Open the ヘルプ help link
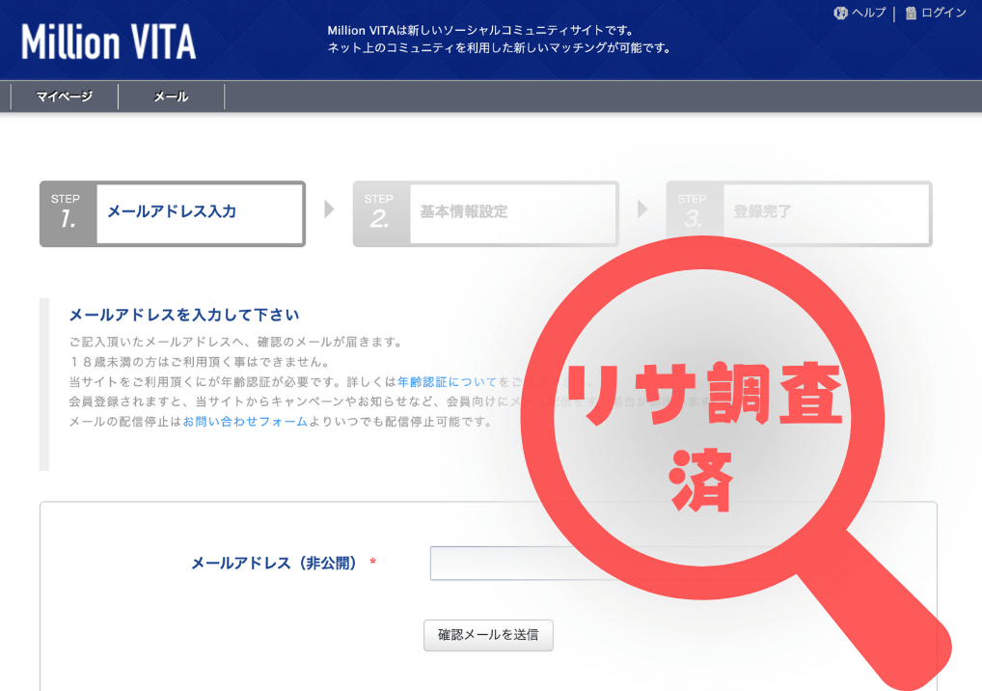982x691 pixels. [x=867, y=13]
